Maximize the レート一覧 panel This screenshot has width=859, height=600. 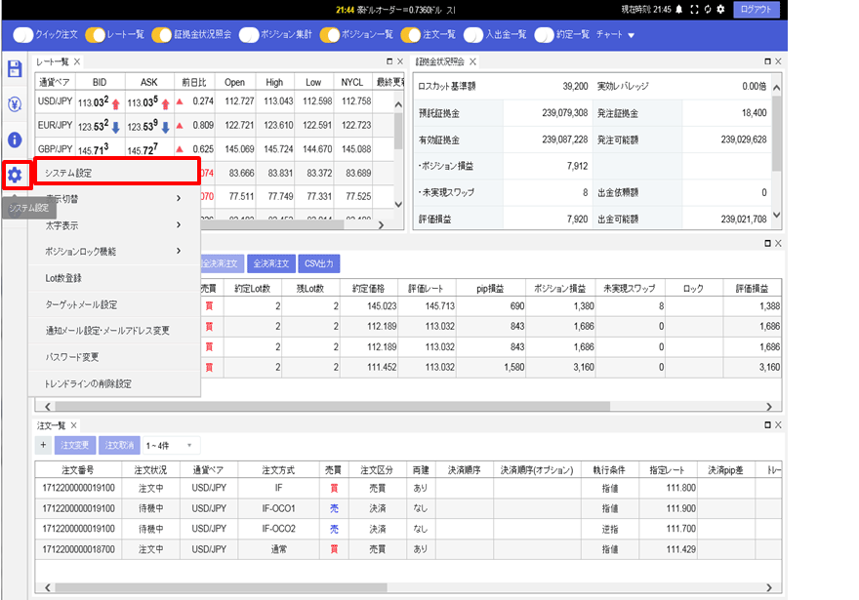click(389, 61)
